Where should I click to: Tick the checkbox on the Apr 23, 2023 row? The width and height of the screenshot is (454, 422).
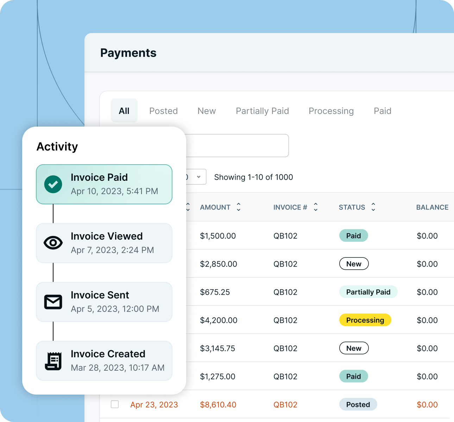pos(115,404)
